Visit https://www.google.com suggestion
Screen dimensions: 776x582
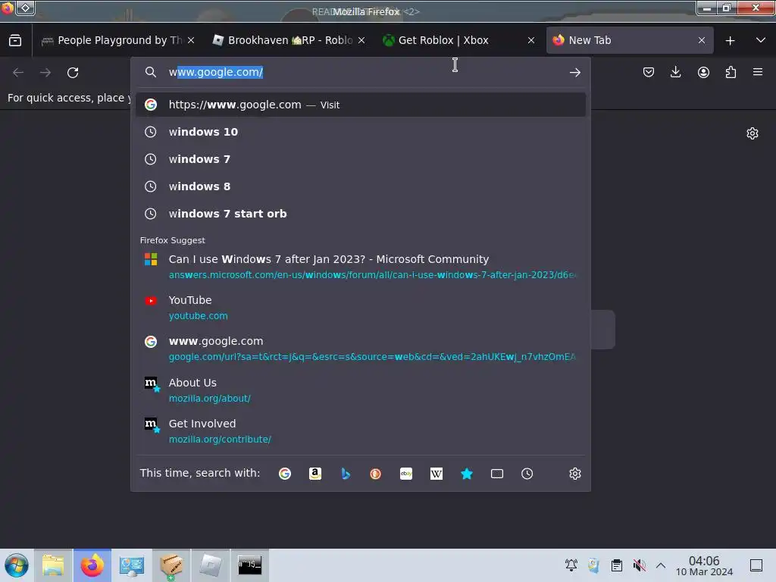click(x=360, y=105)
